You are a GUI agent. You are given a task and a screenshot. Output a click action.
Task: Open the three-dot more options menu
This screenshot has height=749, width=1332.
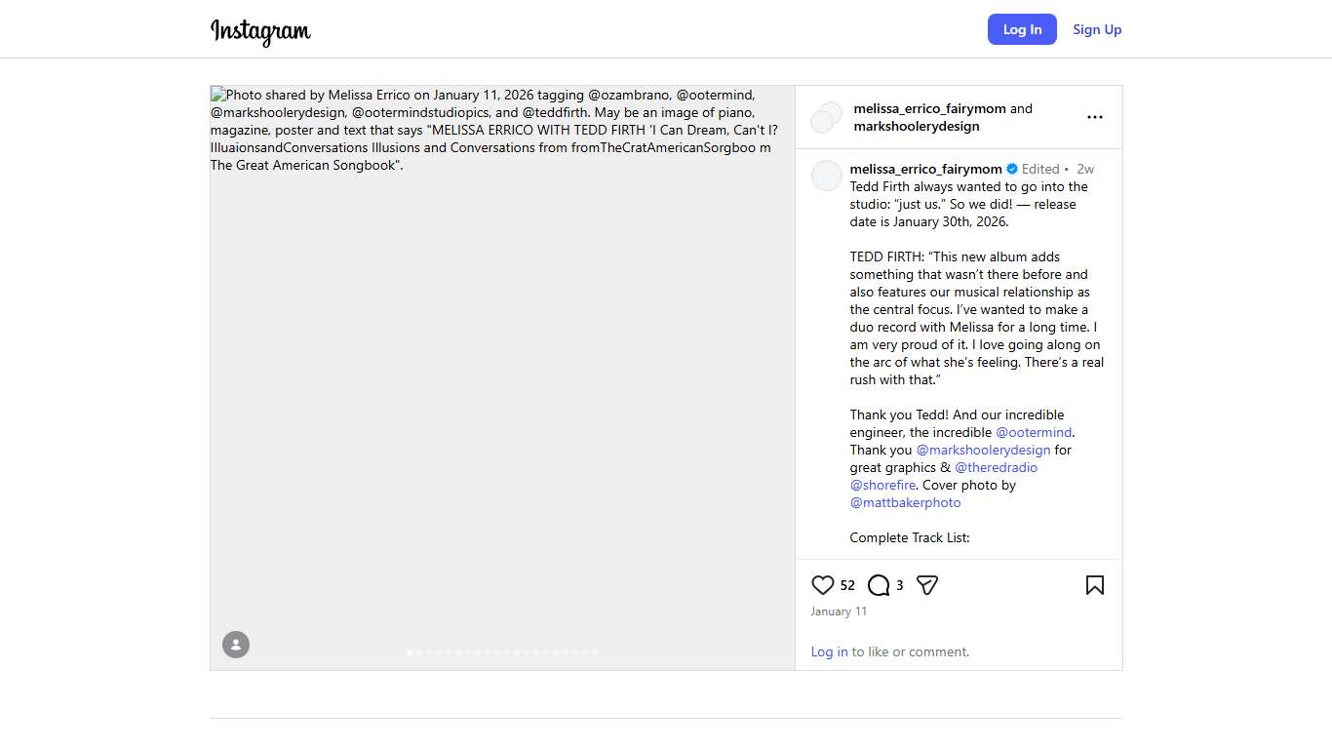click(x=1095, y=117)
